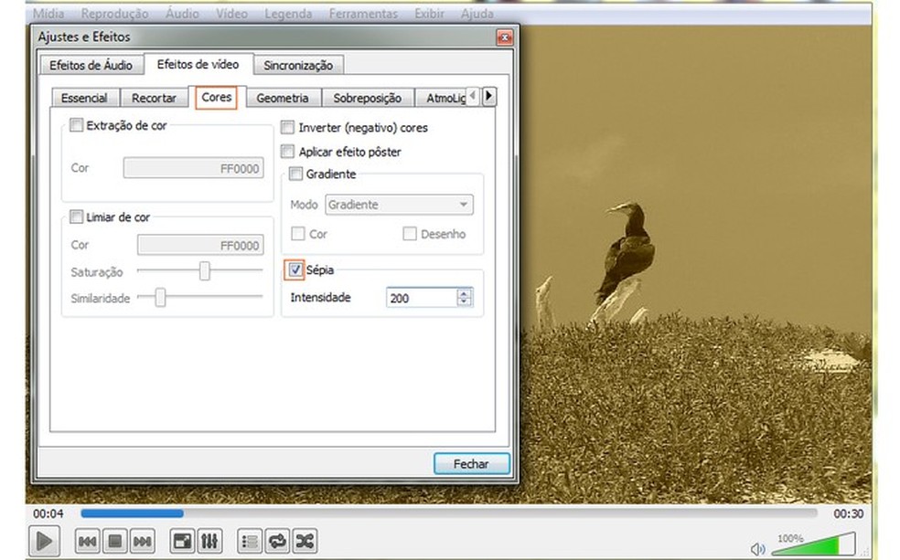Enable the Sépia effect
The width and height of the screenshot is (900, 560).
pyautogui.click(x=295, y=269)
